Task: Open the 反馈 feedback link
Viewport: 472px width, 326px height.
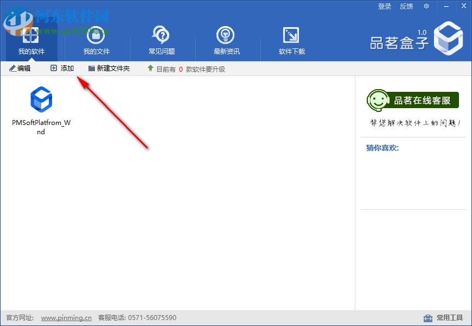Action: point(406,6)
